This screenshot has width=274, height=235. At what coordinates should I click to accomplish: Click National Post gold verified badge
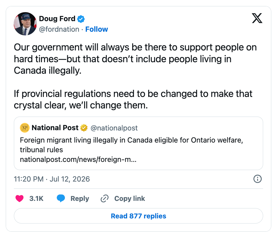[x=84, y=128]
